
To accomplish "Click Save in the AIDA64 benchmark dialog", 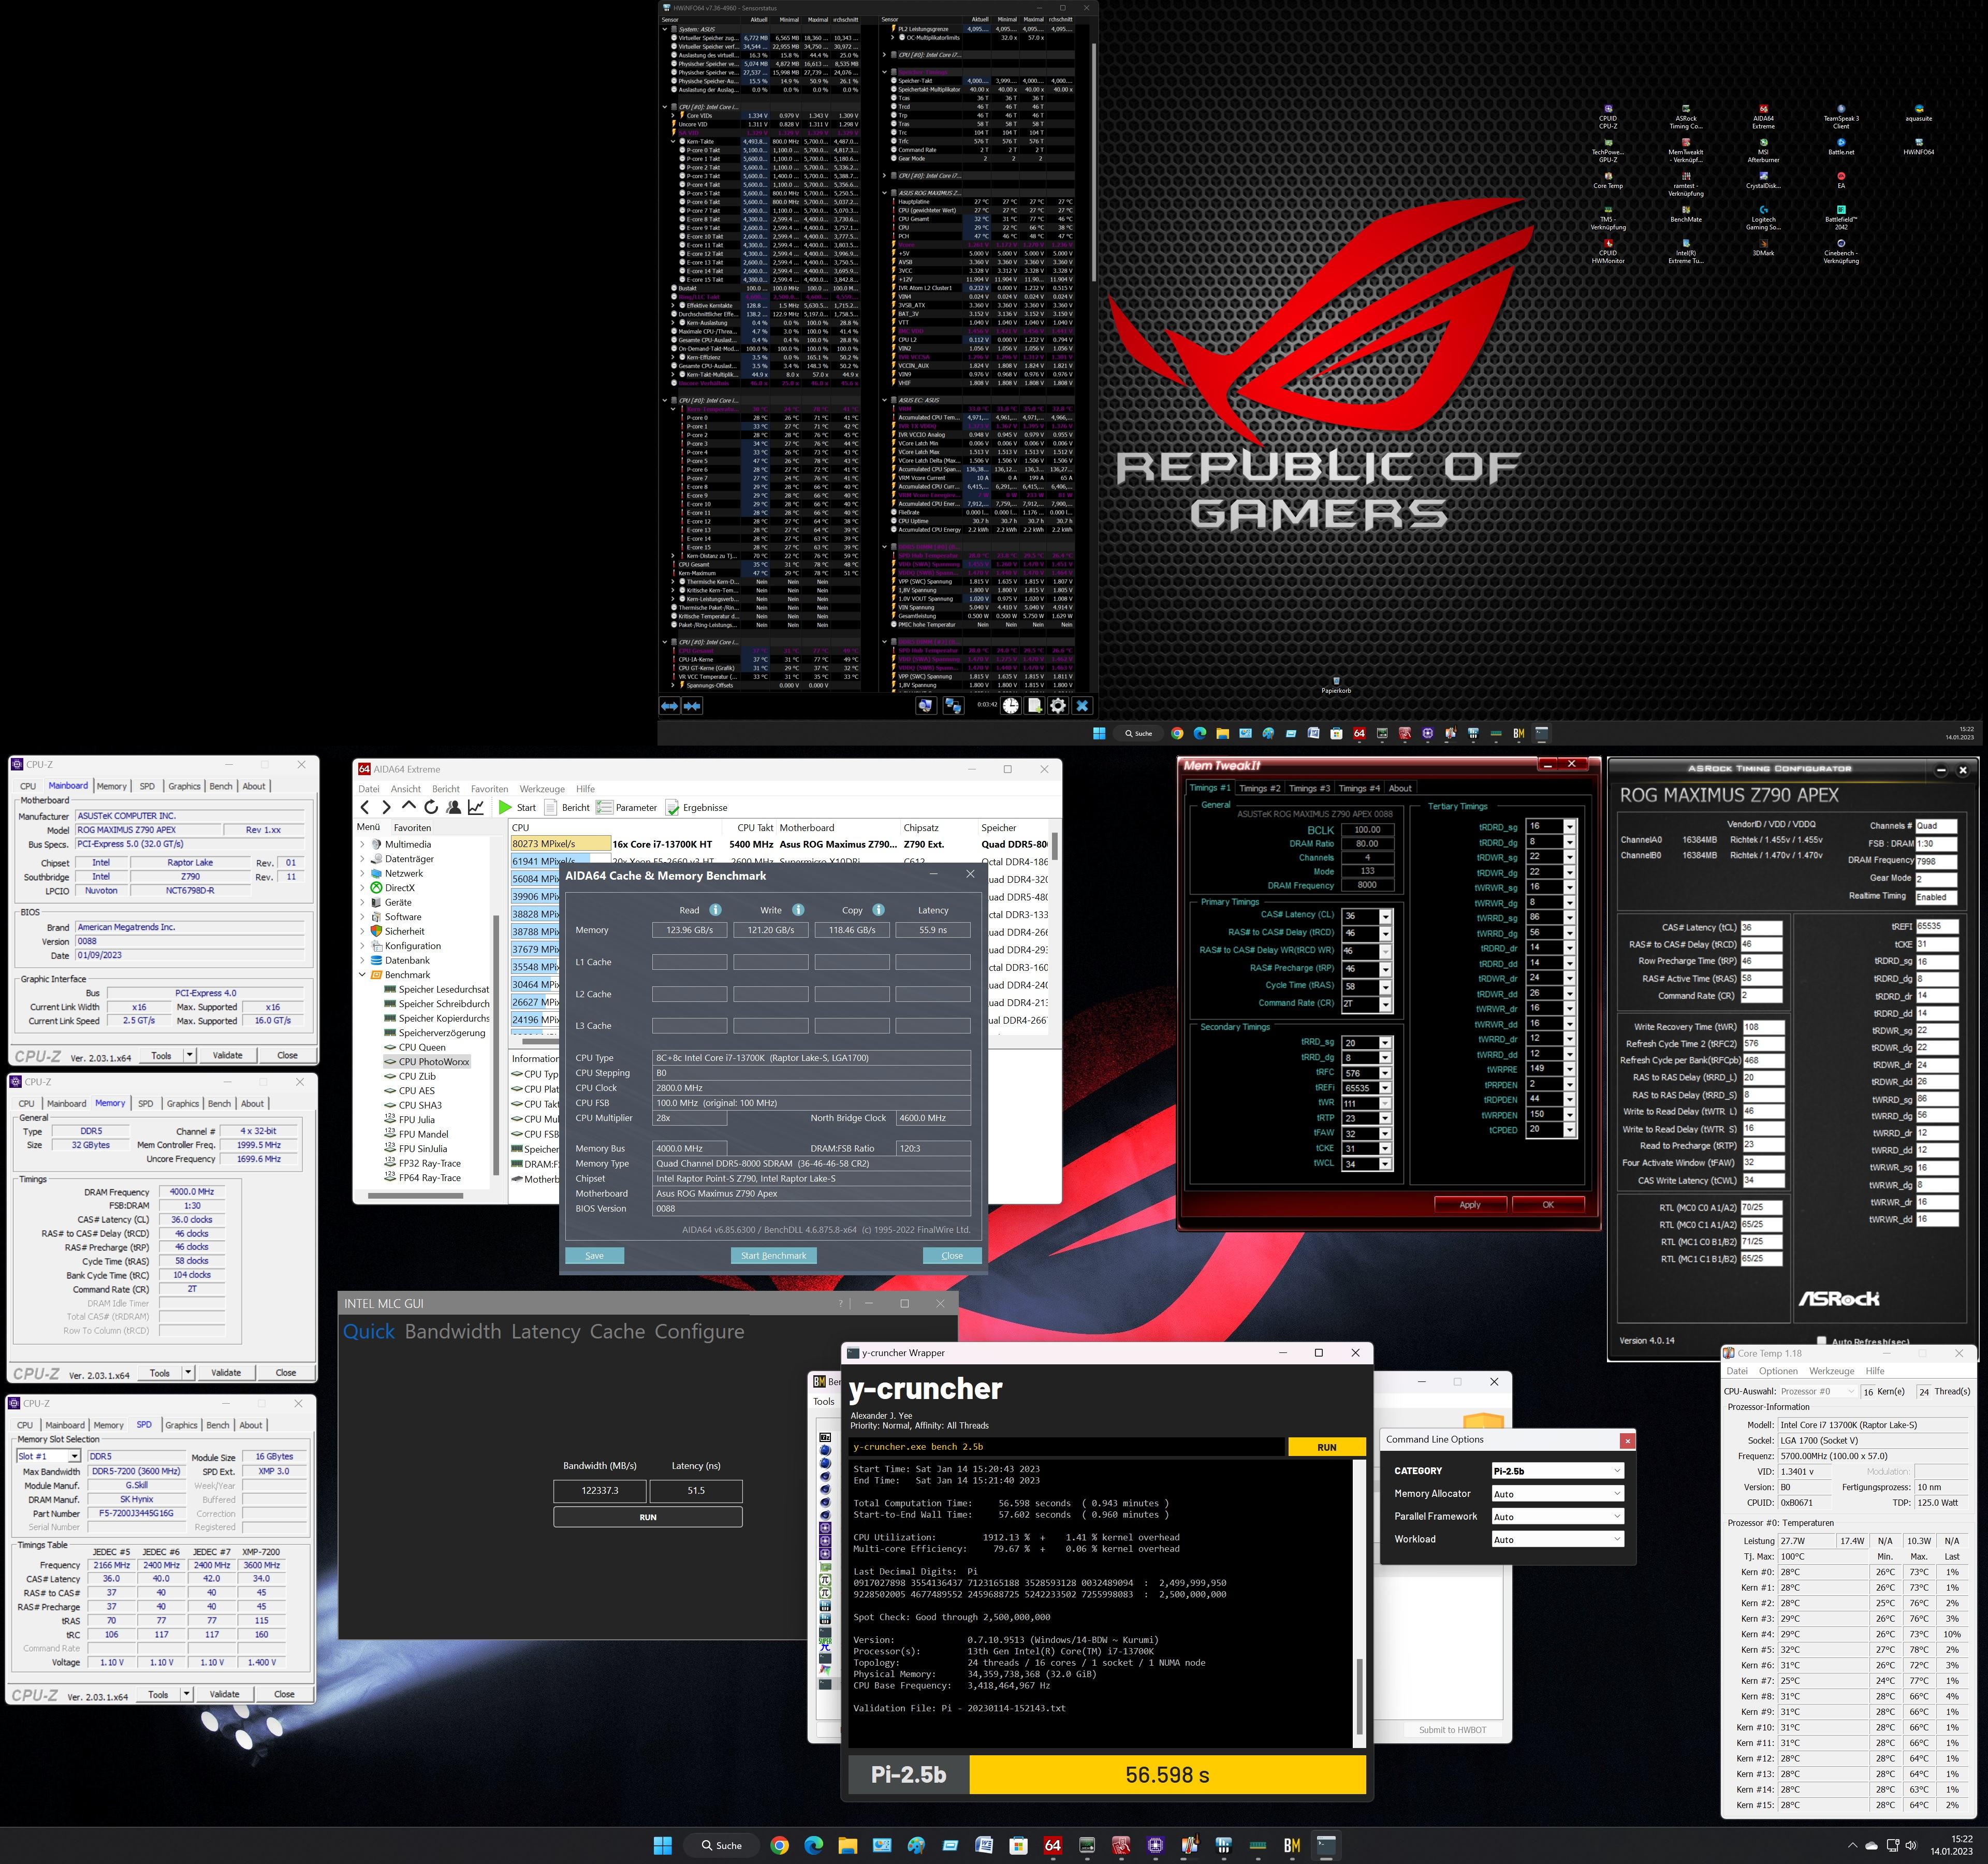I will (594, 1255).
